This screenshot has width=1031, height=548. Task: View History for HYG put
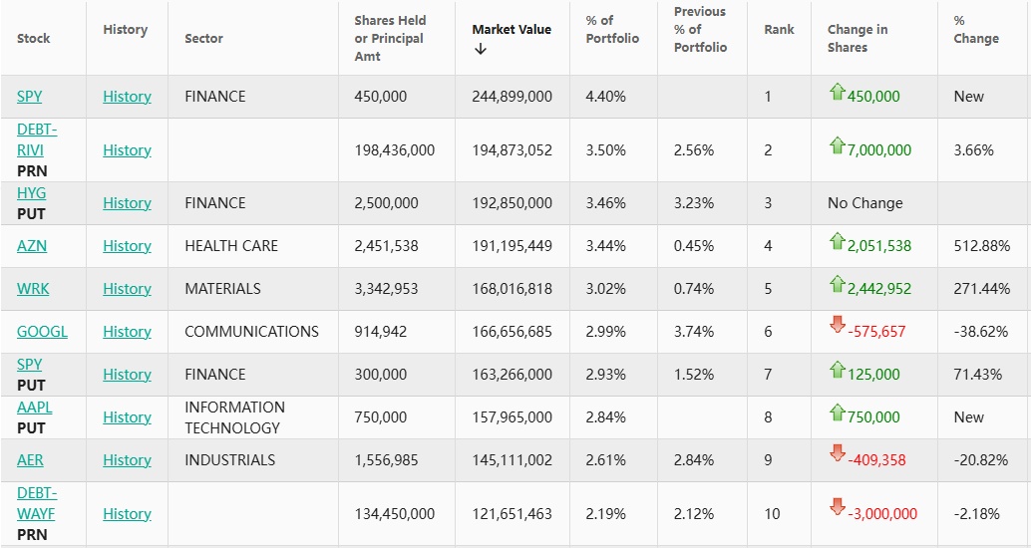coord(127,202)
